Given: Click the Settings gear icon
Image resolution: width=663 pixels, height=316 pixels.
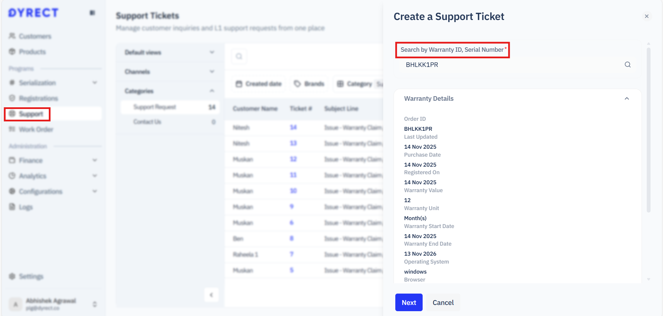Looking at the screenshot, I should click(x=12, y=276).
